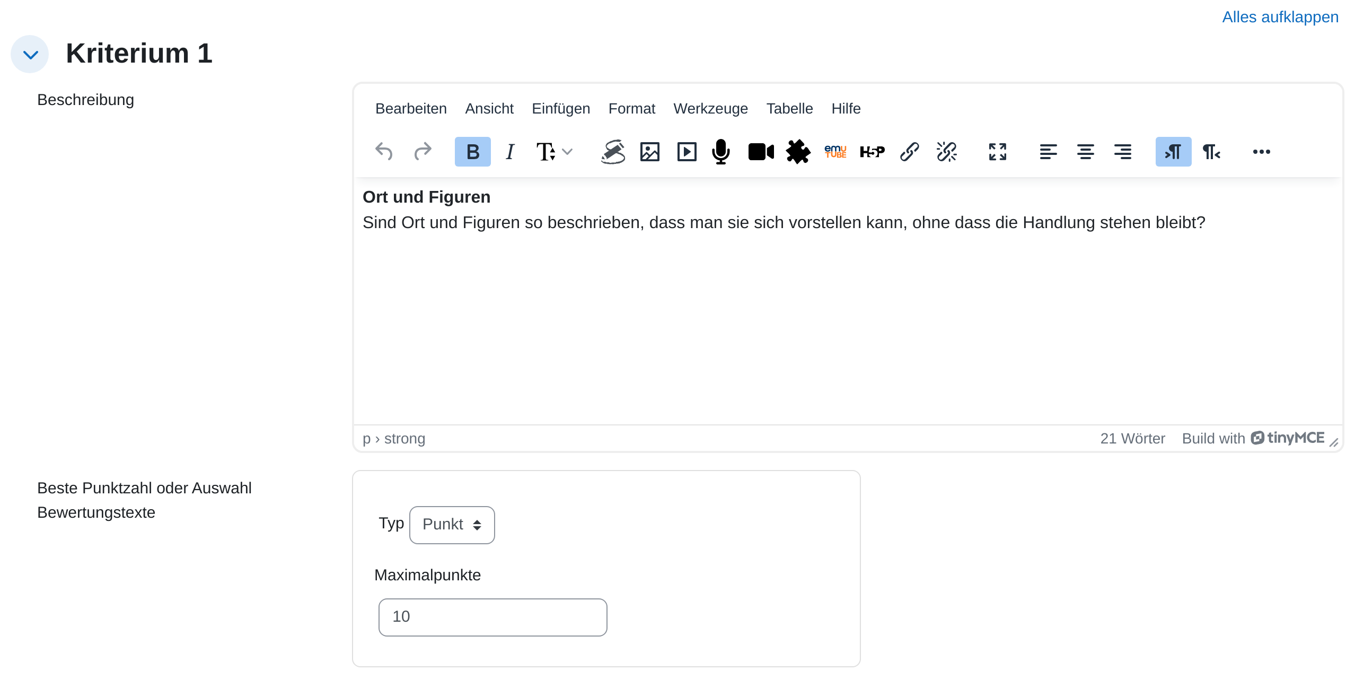Click Alles aufklappen link
The height and width of the screenshot is (679, 1355).
point(1280,17)
